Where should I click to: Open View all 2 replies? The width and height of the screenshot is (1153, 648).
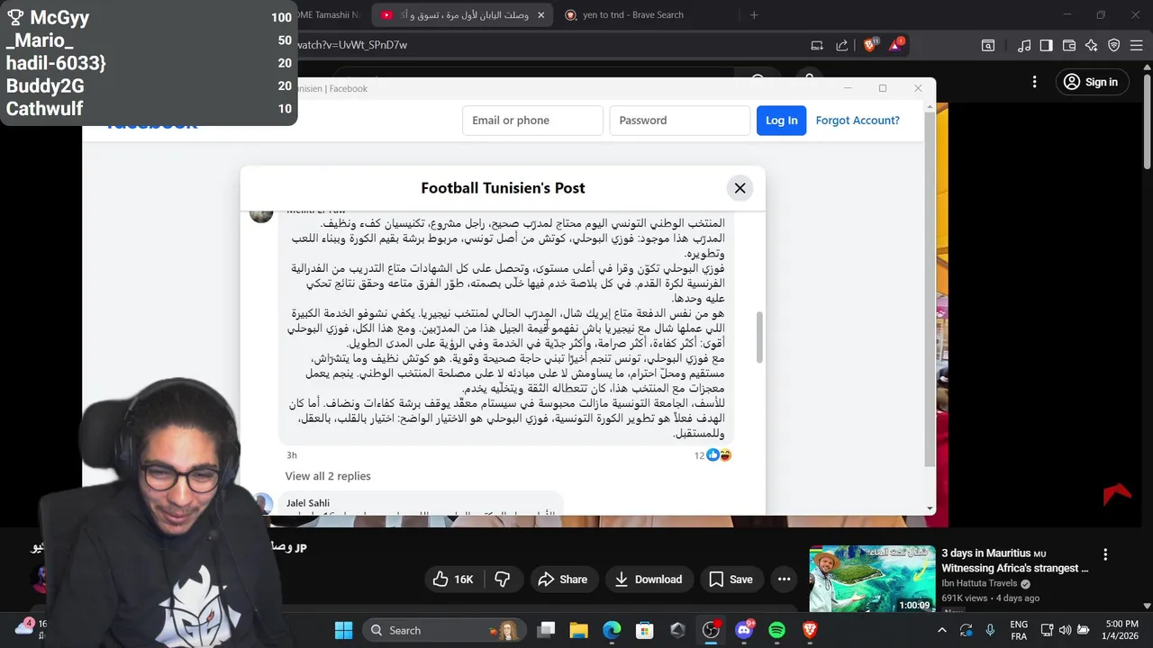[328, 476]
